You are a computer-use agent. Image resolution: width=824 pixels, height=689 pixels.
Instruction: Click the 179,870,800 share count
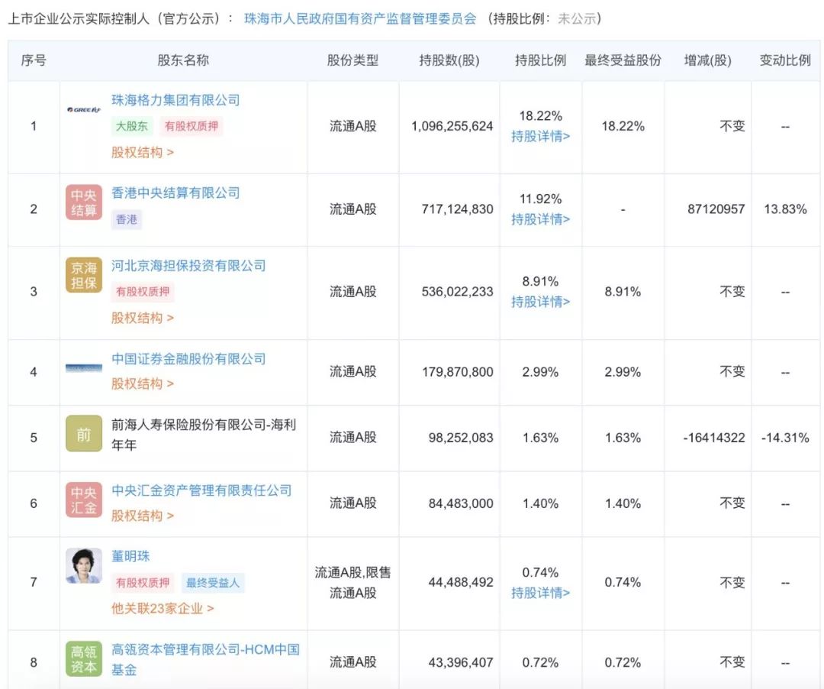[x=457, y=372]
